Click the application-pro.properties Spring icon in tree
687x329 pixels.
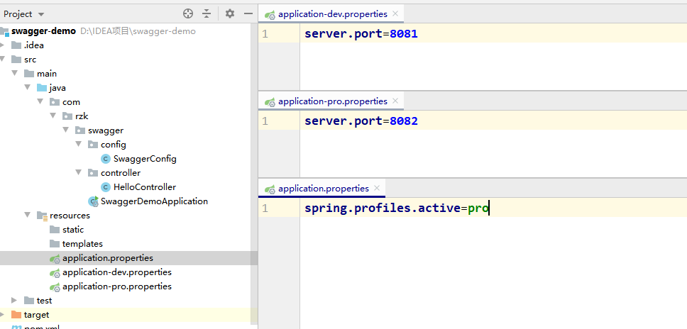coord(55,286)
